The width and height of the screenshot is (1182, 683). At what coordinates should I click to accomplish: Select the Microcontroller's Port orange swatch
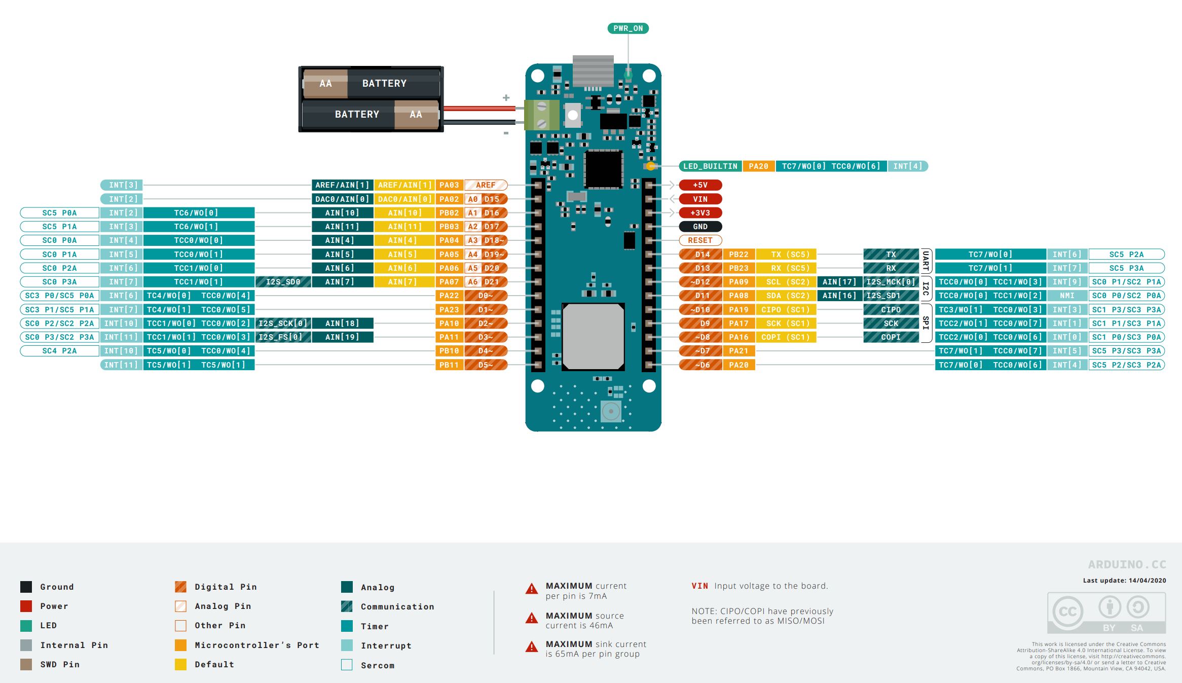[180, 645]
